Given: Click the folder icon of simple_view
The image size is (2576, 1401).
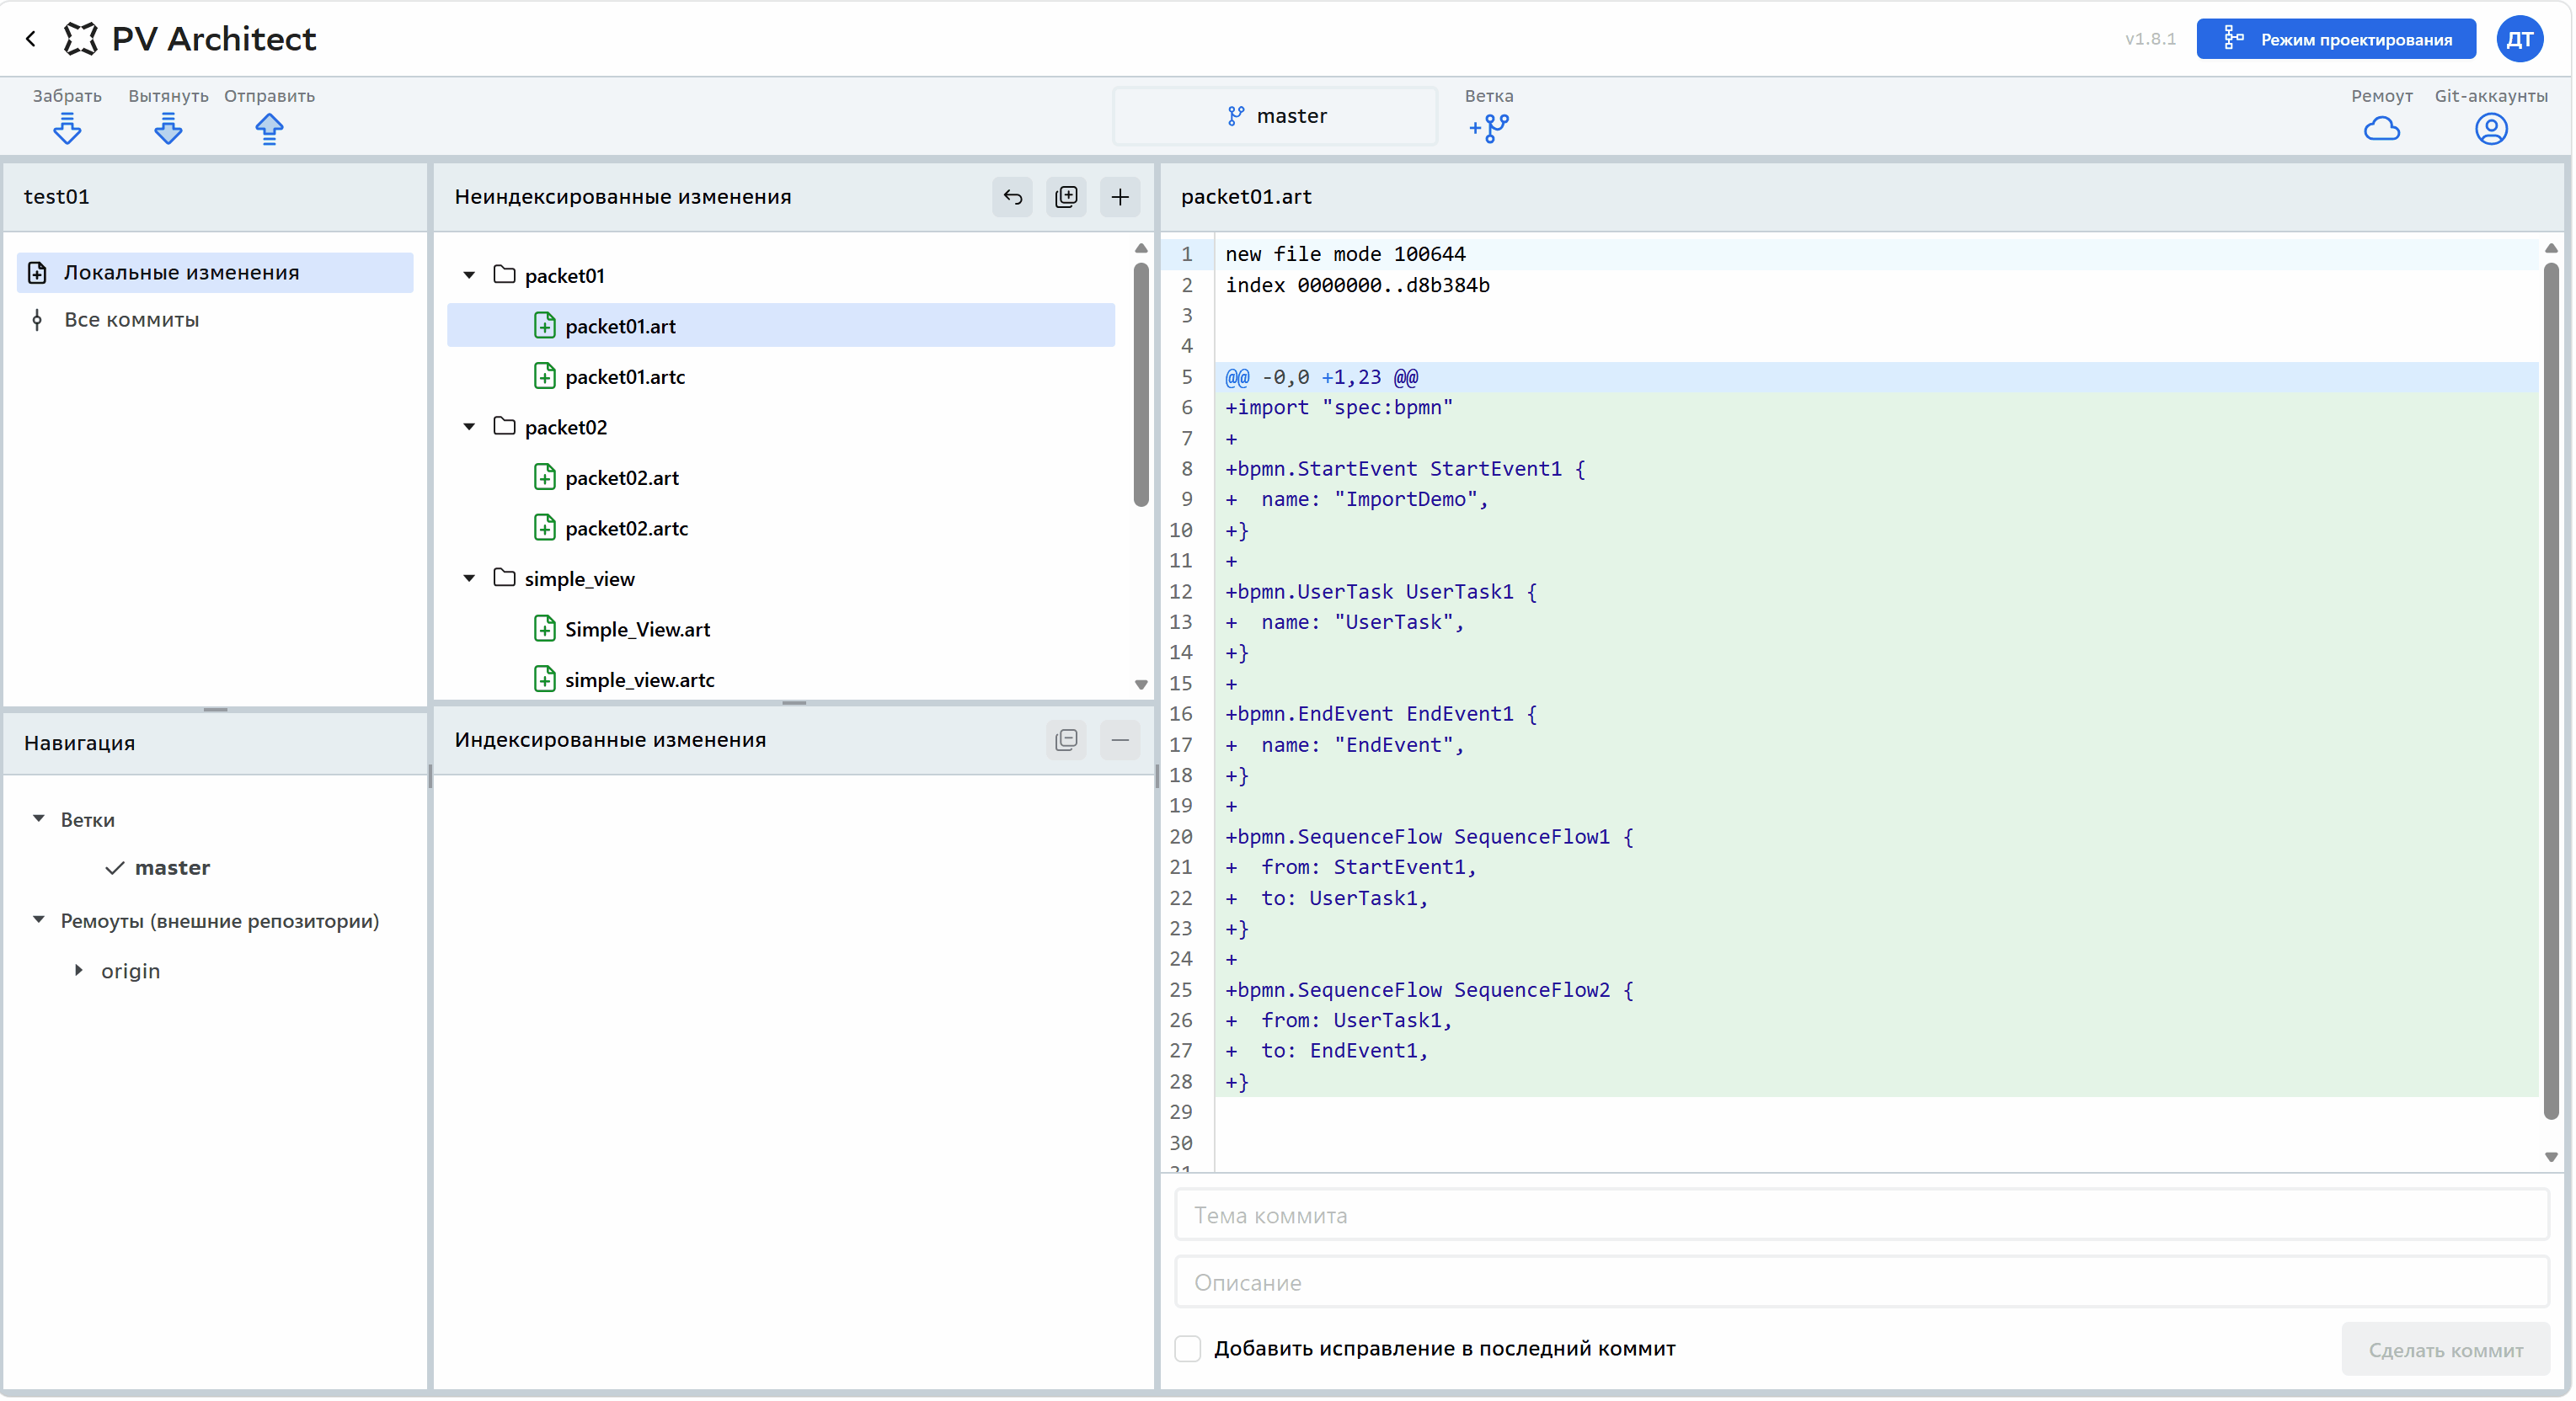Looking at the screenshot, I should pyautogui.click(x=504, y=578).
